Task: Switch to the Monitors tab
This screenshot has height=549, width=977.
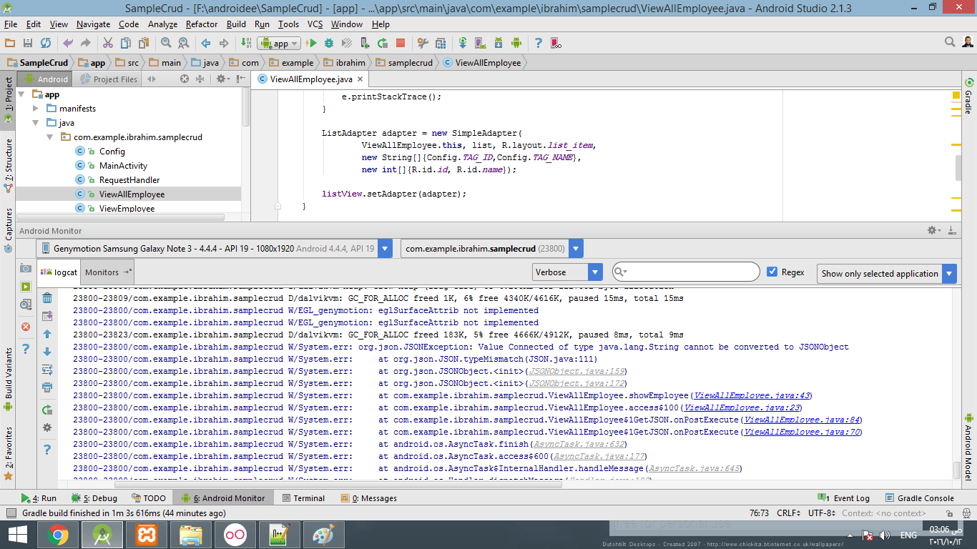Action: coord(102,272)
